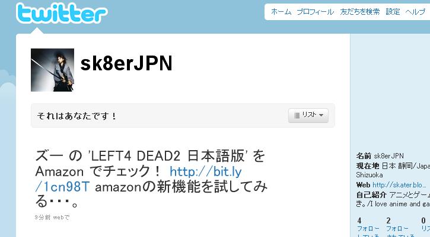The image size is (430, 237).
Task: Open the sk8erJPN profile avatar image
Action: coord(52,70)
